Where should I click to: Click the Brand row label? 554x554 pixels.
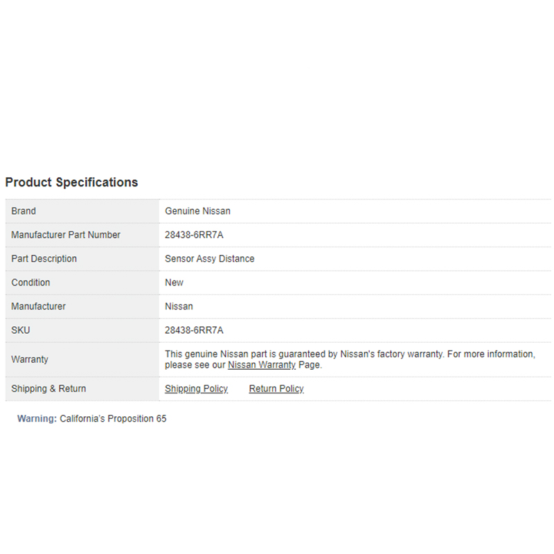(24, 211)
